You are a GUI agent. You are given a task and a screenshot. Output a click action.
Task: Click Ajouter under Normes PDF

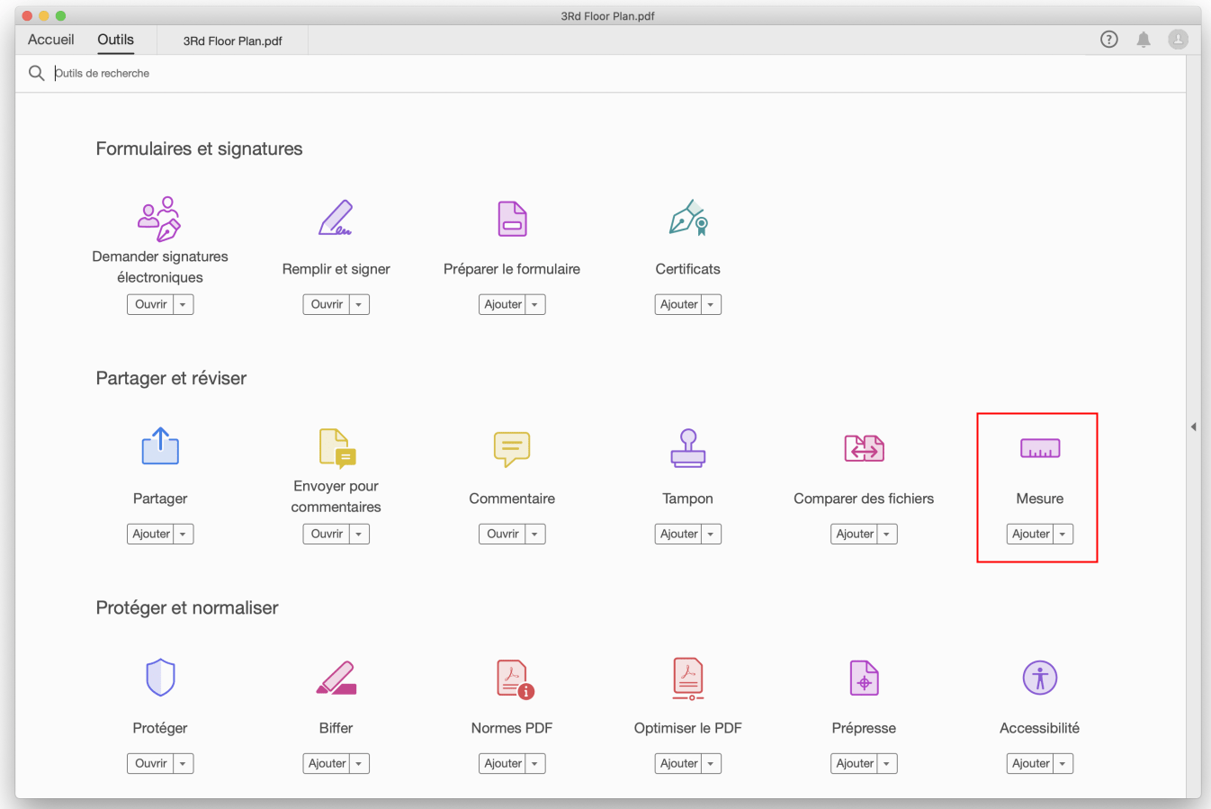tap(502, 763)
